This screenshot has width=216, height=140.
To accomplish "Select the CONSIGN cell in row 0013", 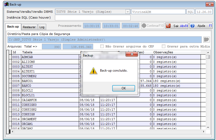I will 50,114.
